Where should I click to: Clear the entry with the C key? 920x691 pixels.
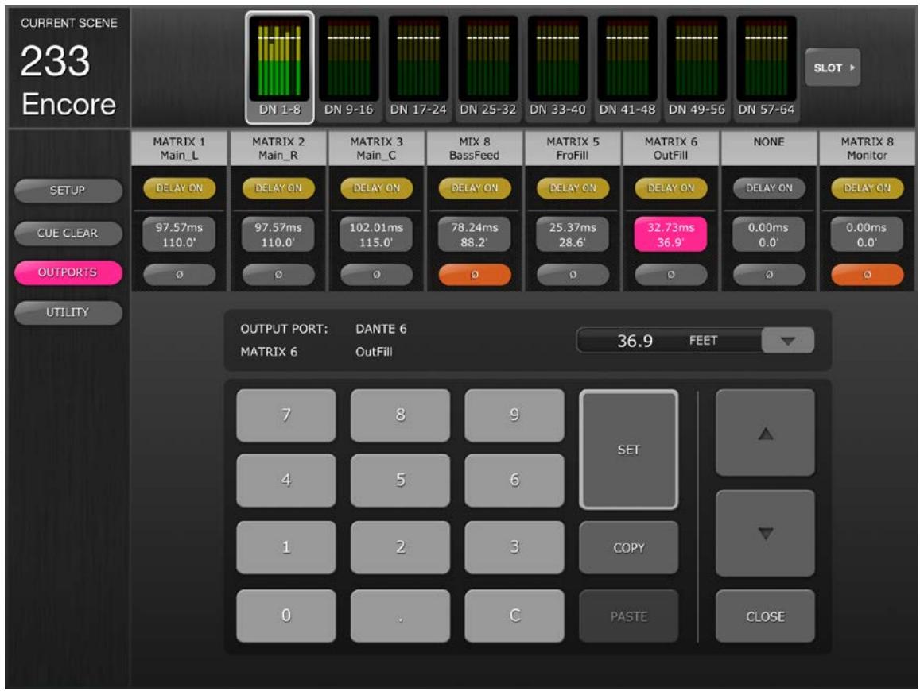pyautogui.click(x=514, y=616)
